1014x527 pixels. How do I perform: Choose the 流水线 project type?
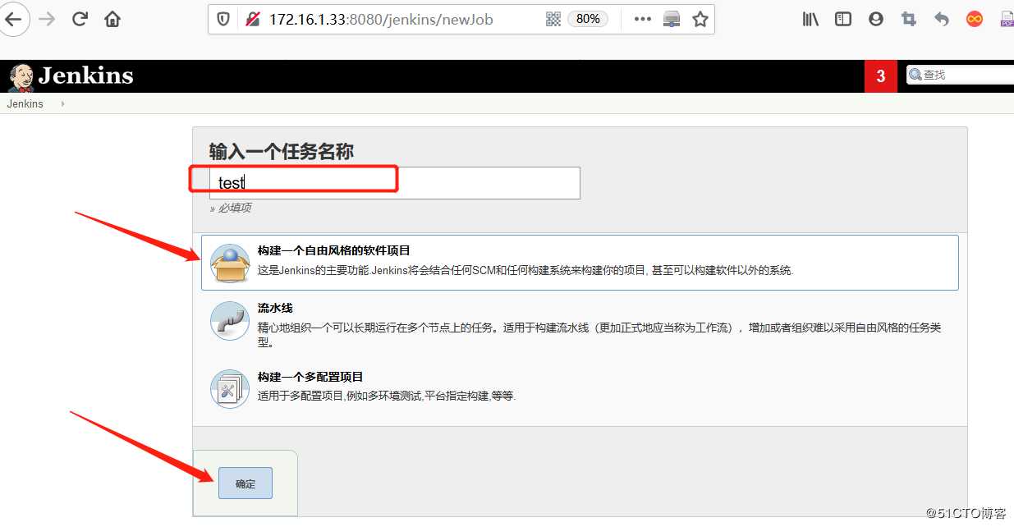275,308
